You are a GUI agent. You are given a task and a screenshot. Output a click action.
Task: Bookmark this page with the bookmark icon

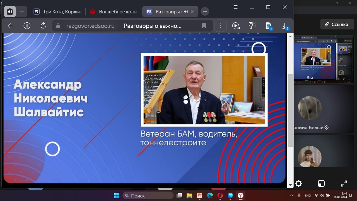click(204, 26)
